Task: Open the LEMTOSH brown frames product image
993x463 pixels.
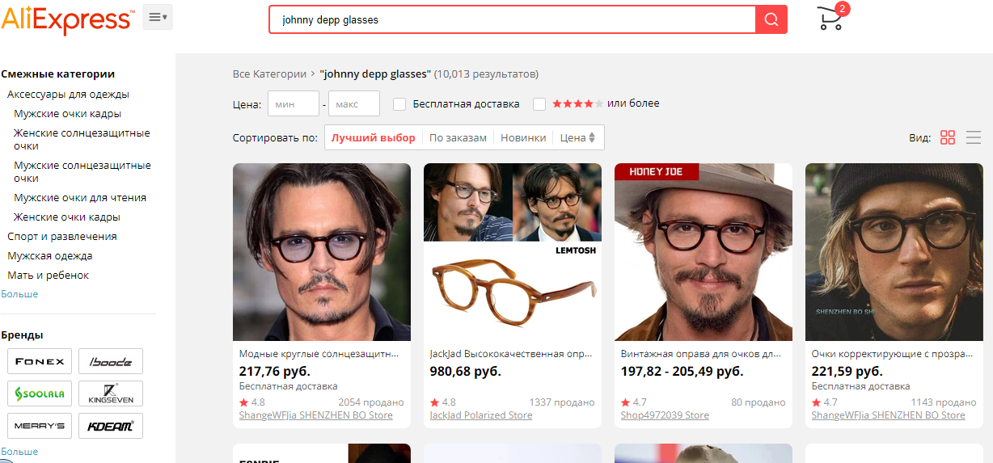Action: point(513,252)
